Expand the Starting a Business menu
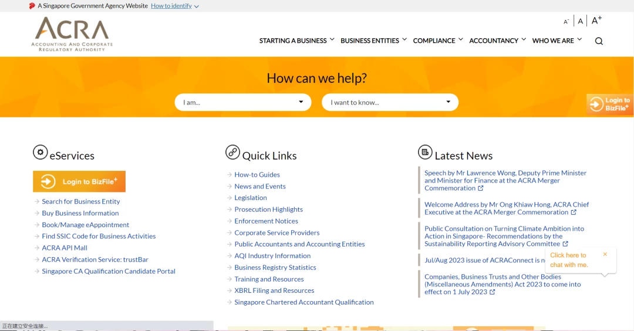The height and width of the screenshot is (331, 634). [x=297, y=40]
